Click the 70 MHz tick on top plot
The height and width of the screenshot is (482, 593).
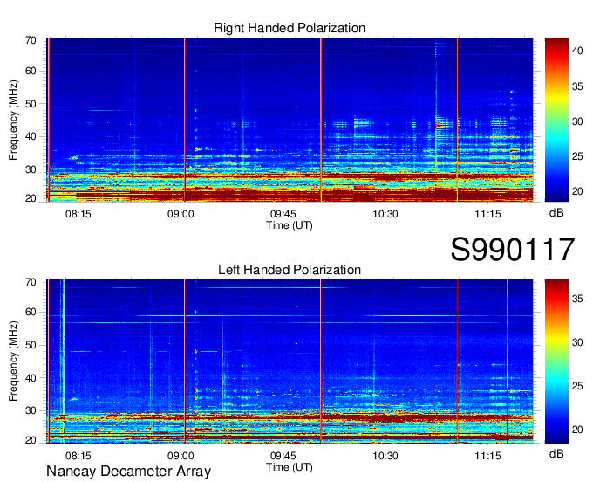(31, 40)
